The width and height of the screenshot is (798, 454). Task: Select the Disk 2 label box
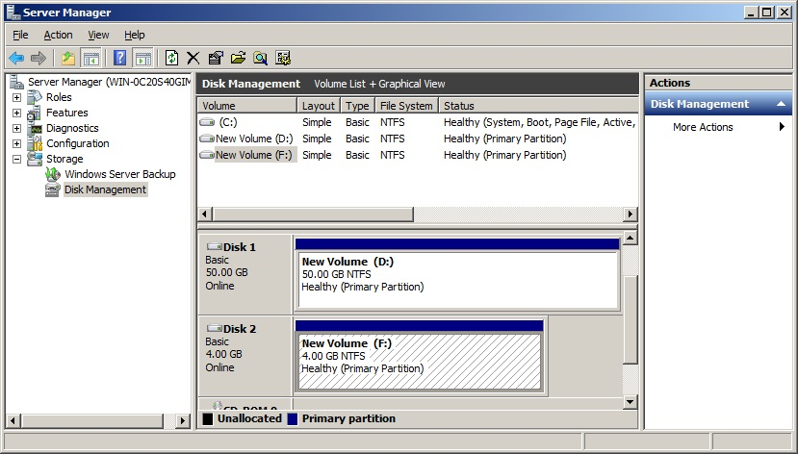pyautogui.click(x=245, y=356)
